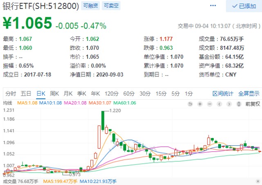262x185 pixels.
Task: Switch to the 60分 chart tab
Action: pyautogui.click(x=129, y=94)
